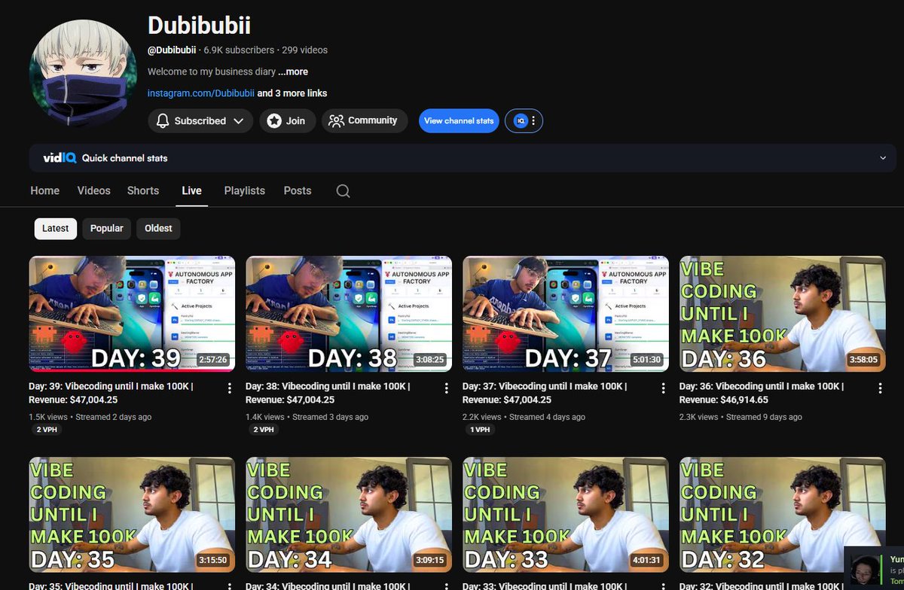
Task: Click the 3:58:05 duration badge
Action: (x=864, y=360)
